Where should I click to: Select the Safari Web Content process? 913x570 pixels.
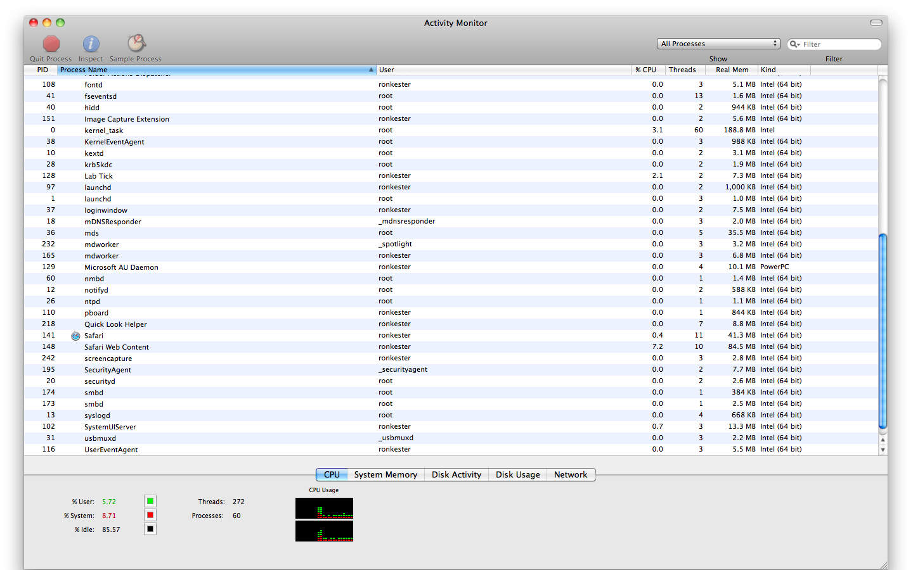point(451,346)
